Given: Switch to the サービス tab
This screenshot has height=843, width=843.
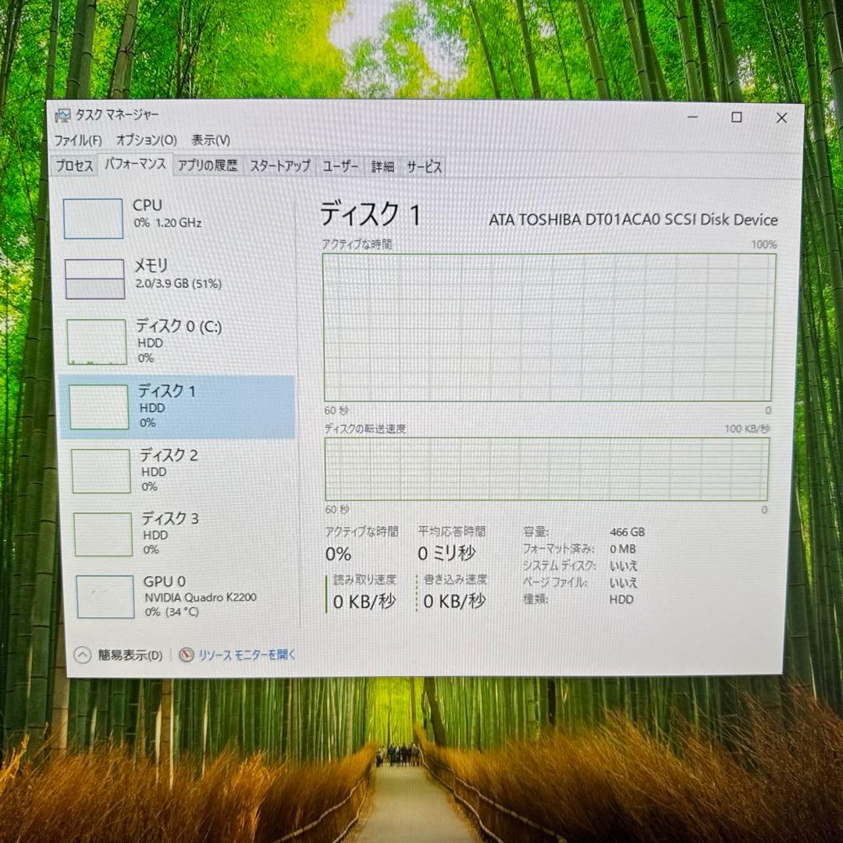Looking at the screenshot, I should coord(423,165).
